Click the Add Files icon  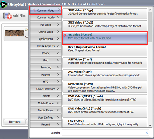pyautogui.click(x=8, y=16)
